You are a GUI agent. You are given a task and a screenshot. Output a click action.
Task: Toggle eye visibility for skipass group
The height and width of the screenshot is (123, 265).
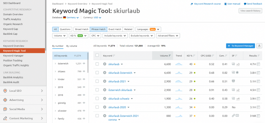point(84,71)
